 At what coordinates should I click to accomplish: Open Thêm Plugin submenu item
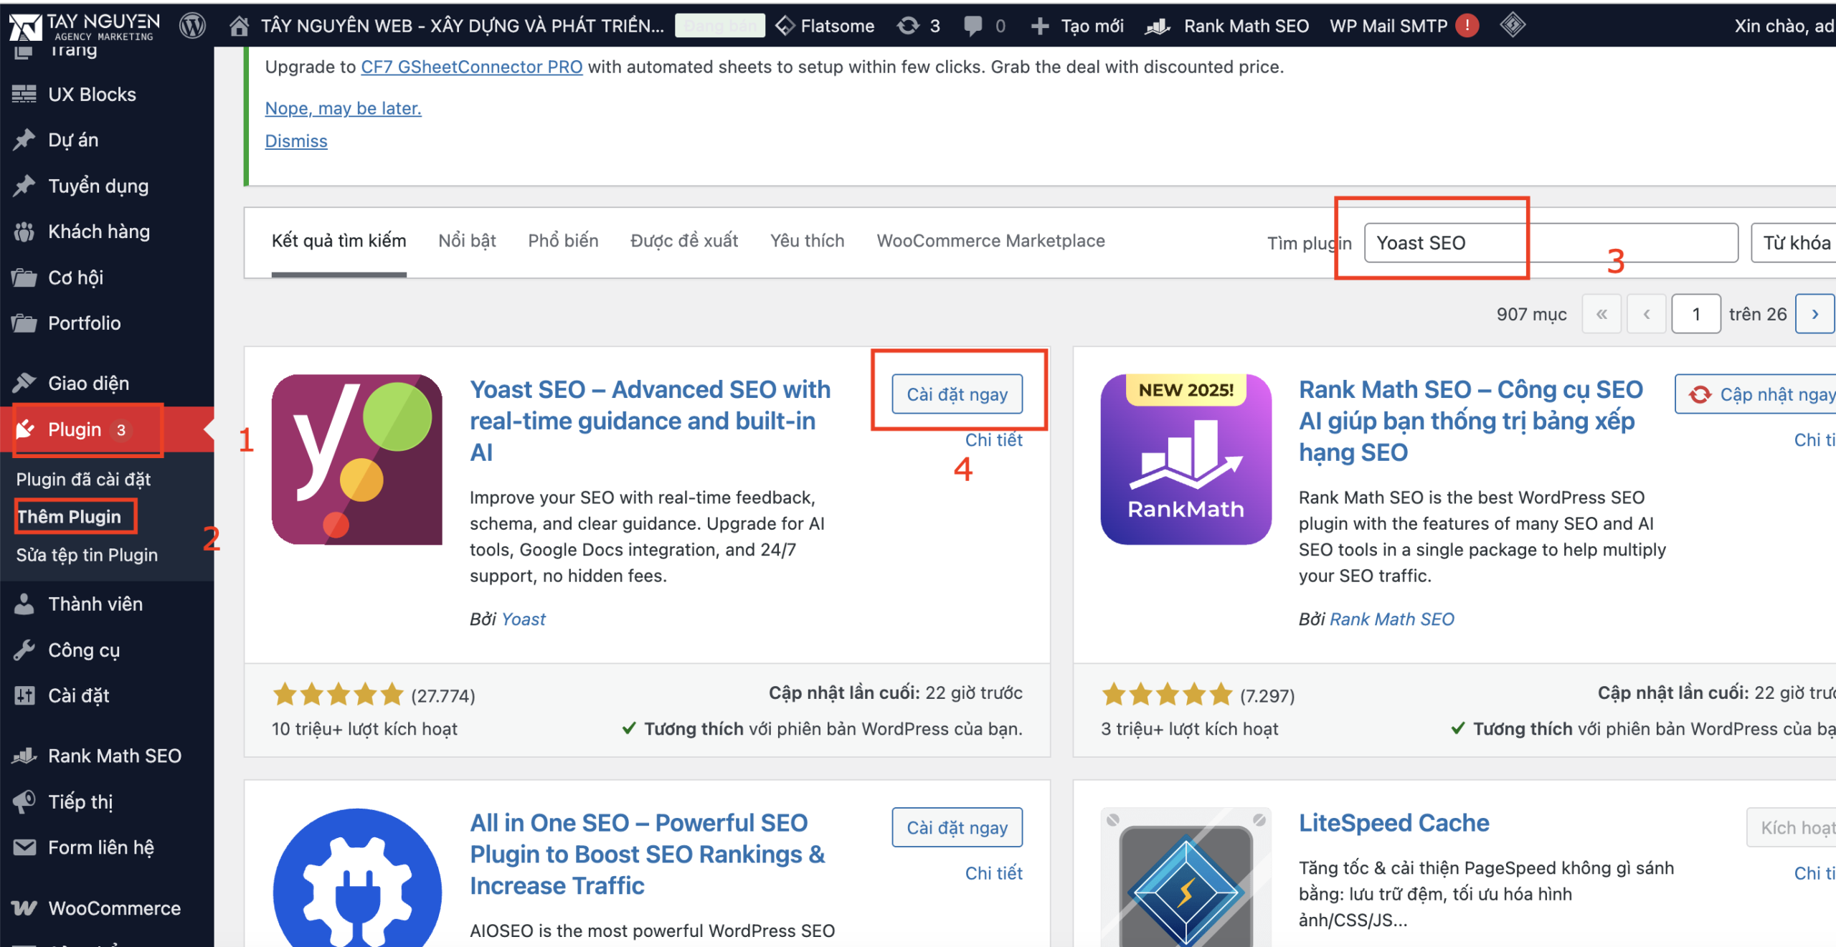pos(69,517)
